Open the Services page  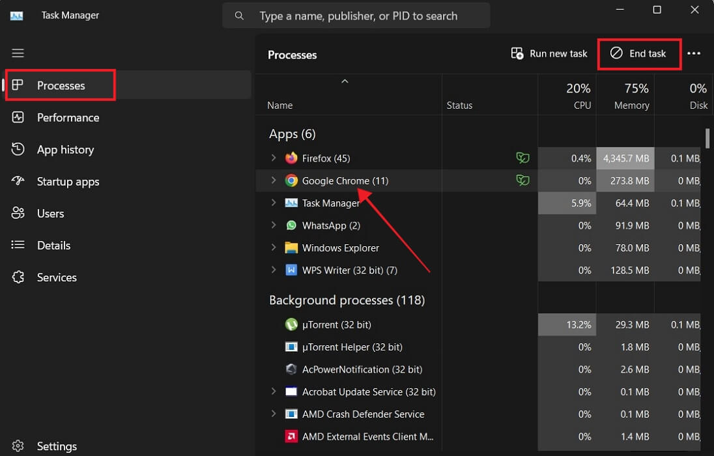[57, 277]
